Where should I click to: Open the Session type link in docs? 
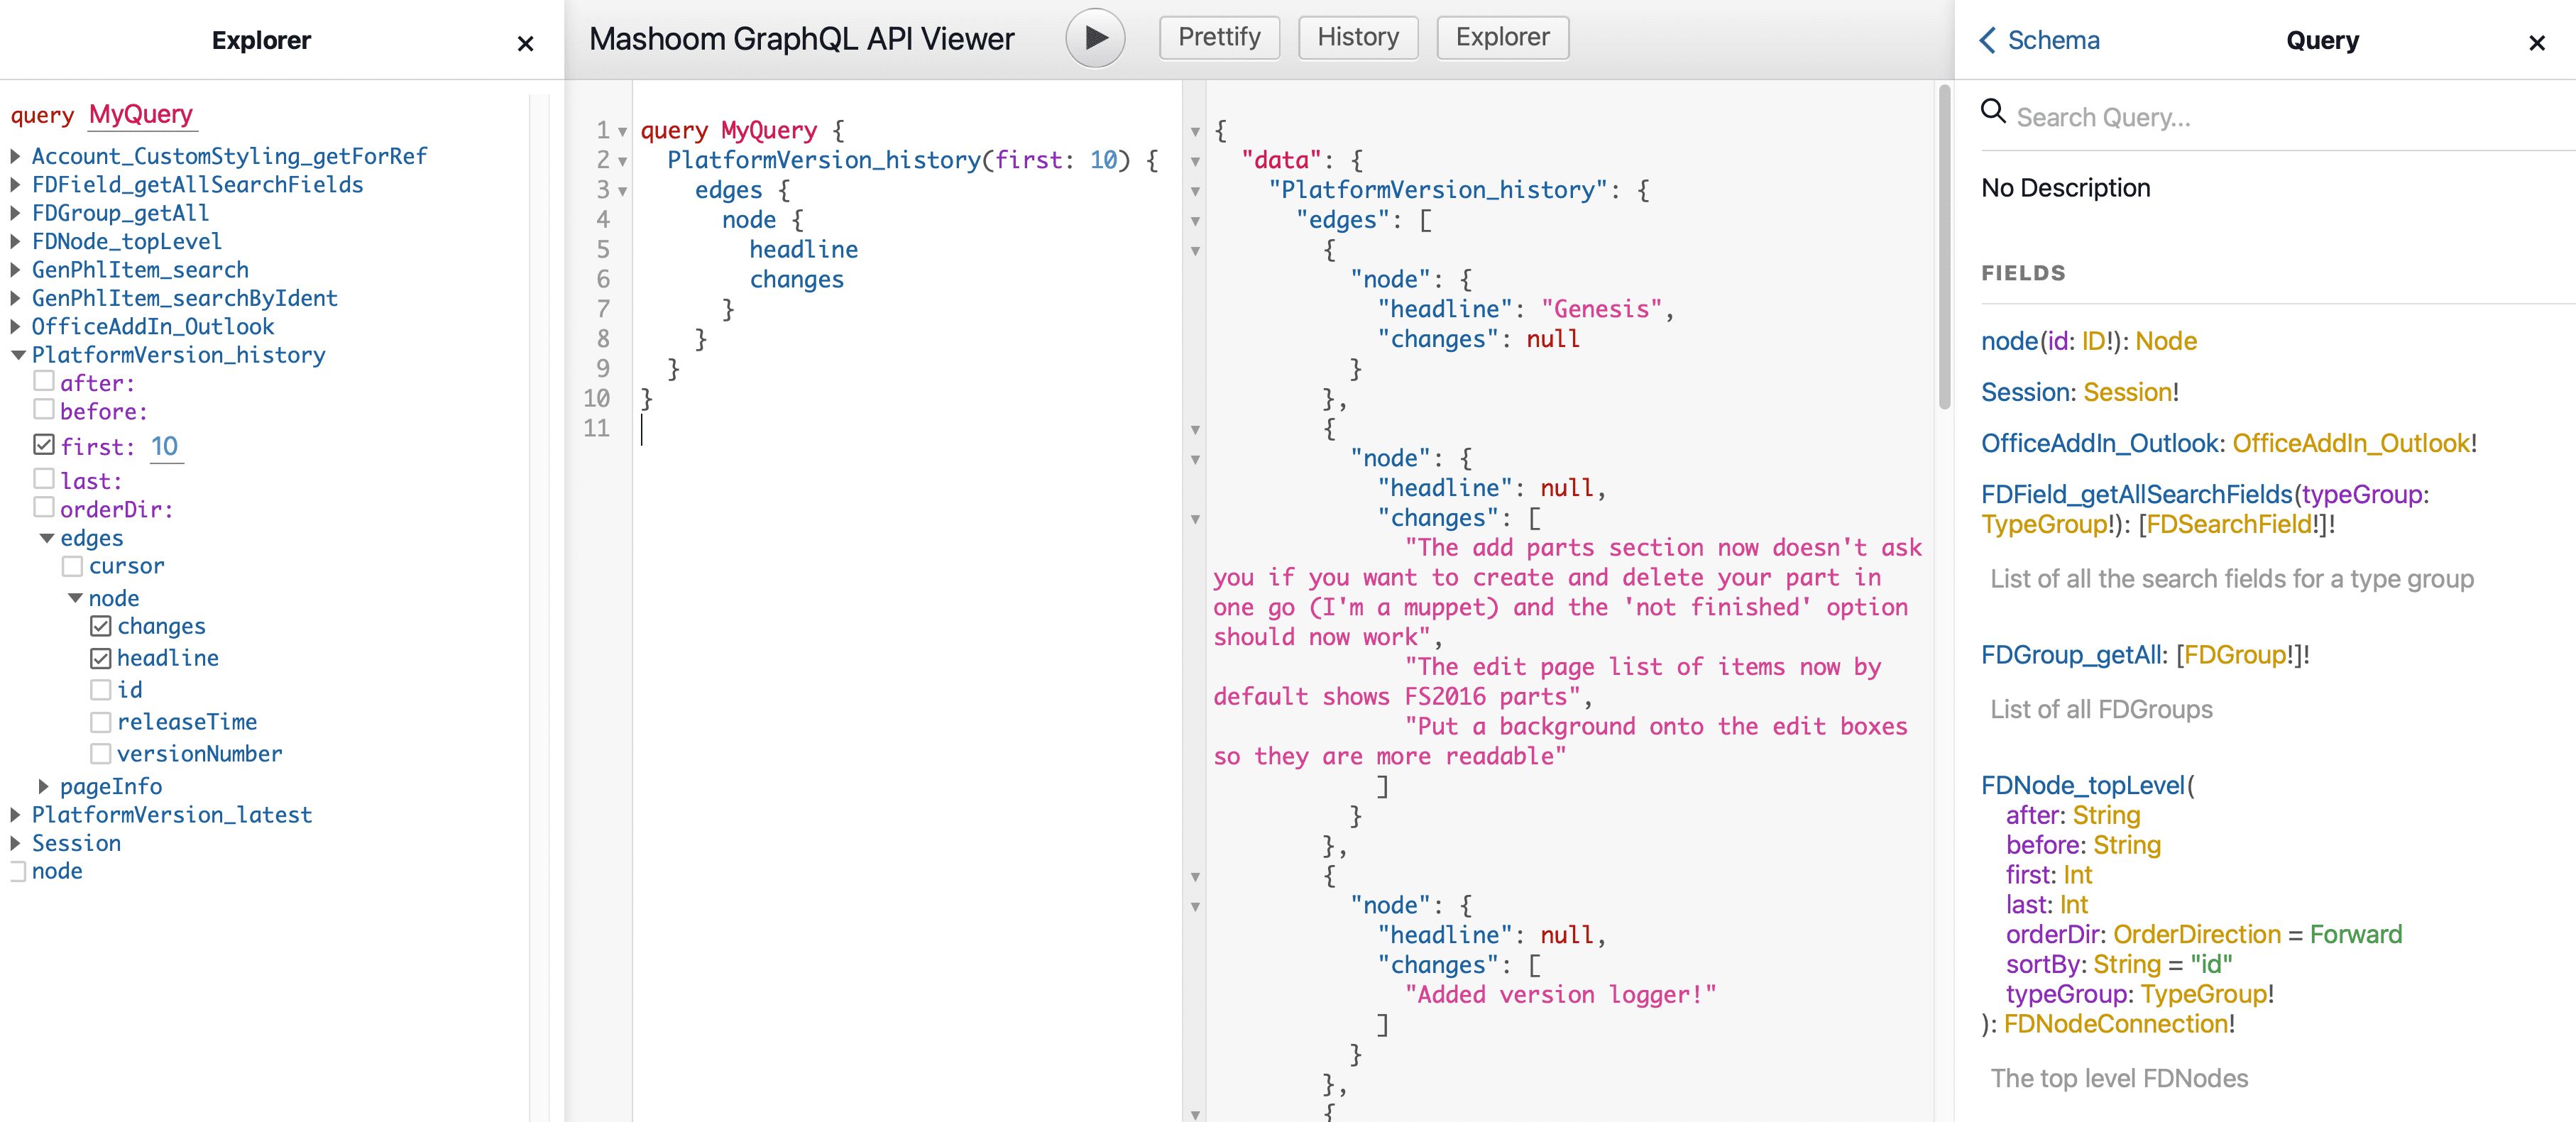[2127, 392]
